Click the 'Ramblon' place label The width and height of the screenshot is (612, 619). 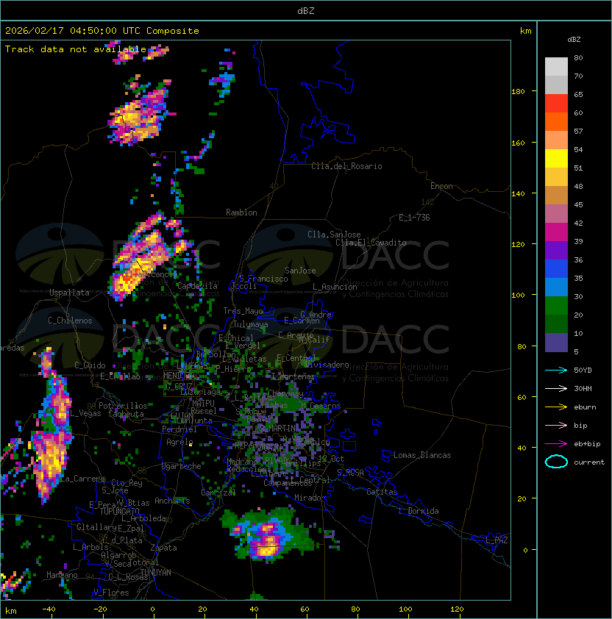coord(241,212)
